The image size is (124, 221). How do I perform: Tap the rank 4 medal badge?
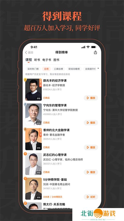(25, 154)
